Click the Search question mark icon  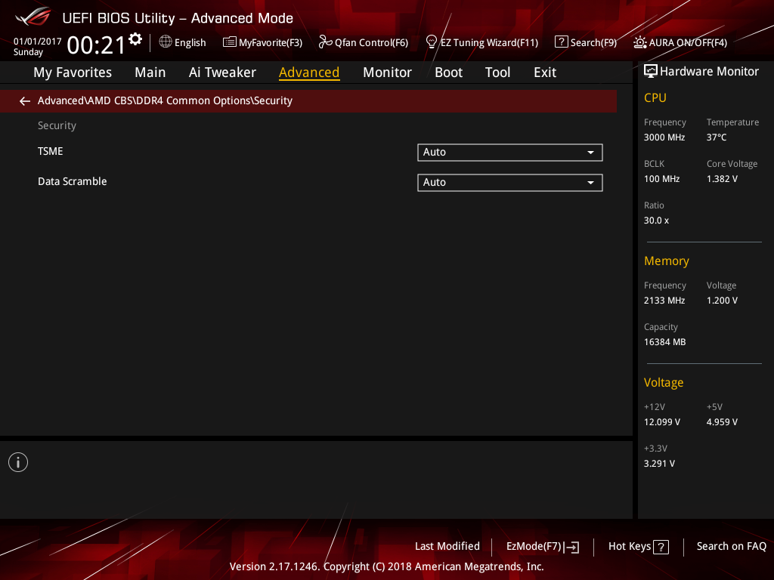click(562, 42)
